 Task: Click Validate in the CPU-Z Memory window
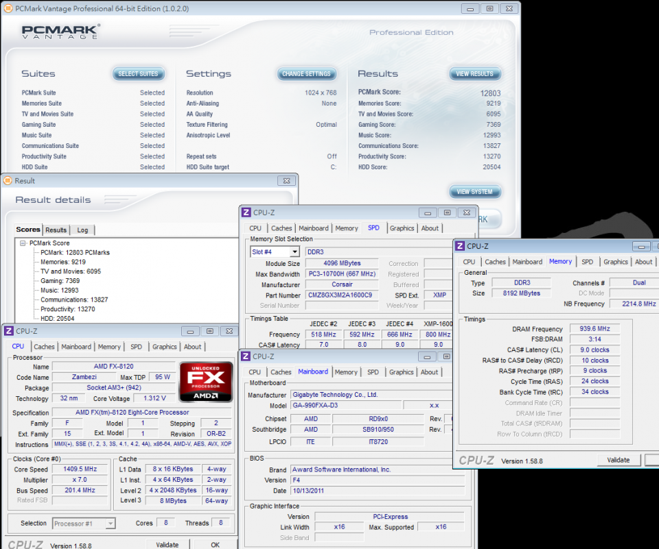pos(618,460)
